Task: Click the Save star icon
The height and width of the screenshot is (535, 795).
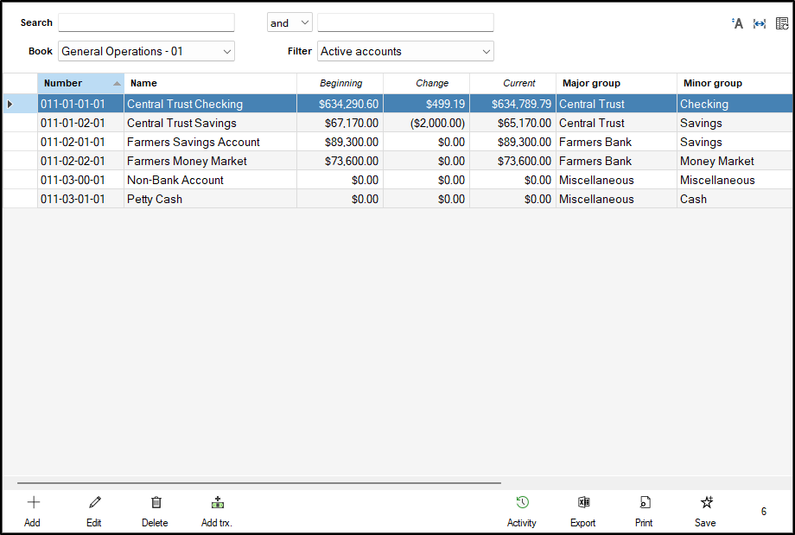Action: pos(705,502)
